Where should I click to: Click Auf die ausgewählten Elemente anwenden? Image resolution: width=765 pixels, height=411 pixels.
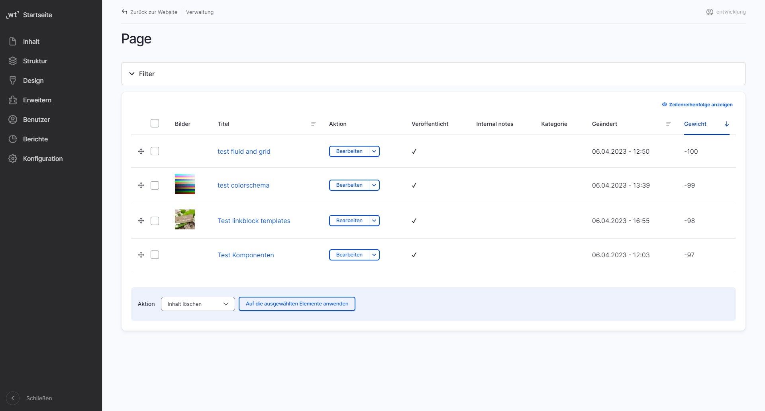(x=296, y=303)
